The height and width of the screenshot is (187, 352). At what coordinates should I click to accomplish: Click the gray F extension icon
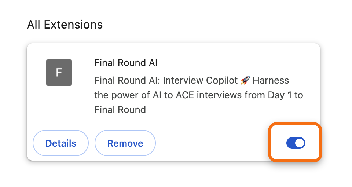[59, 73]
